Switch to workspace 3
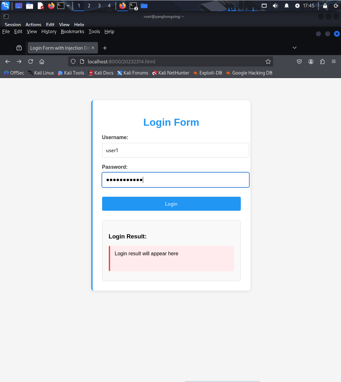 click(x=99, y=6)
